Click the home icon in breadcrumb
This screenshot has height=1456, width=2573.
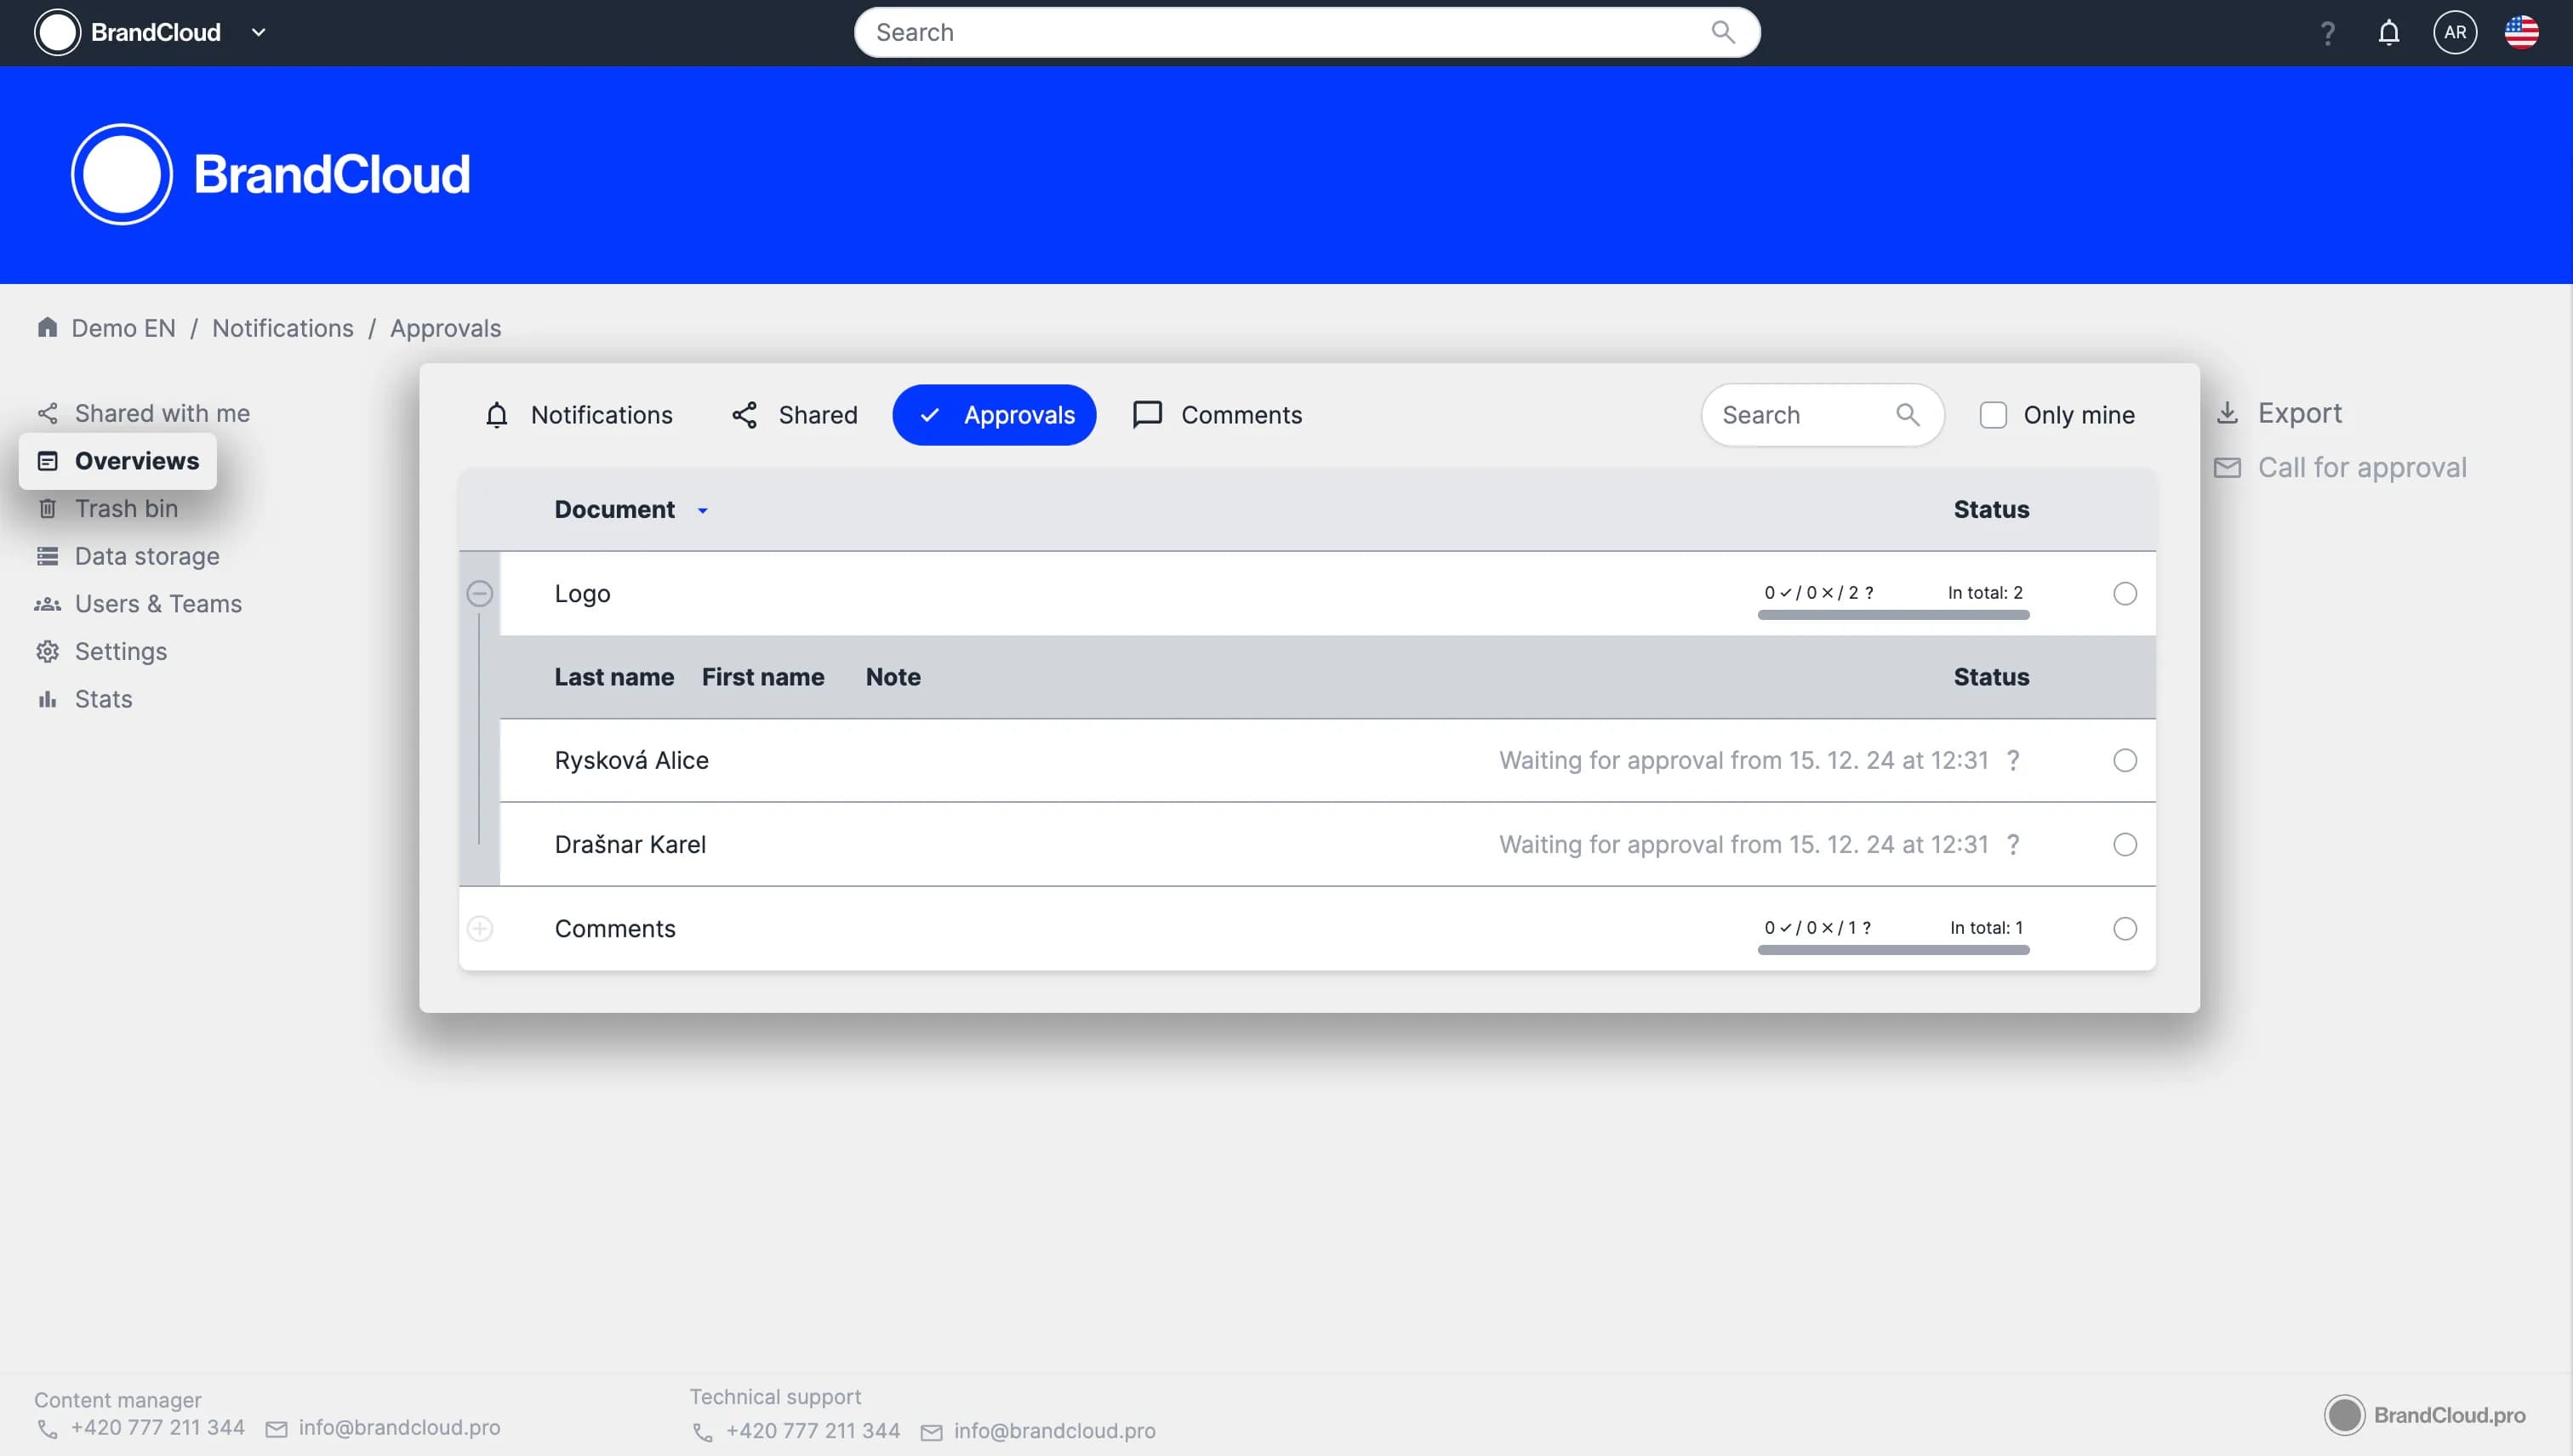point(47,328)
